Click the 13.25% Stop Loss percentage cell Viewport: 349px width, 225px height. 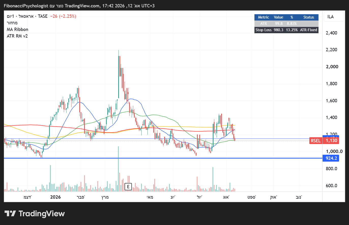(x=292, y=30)
